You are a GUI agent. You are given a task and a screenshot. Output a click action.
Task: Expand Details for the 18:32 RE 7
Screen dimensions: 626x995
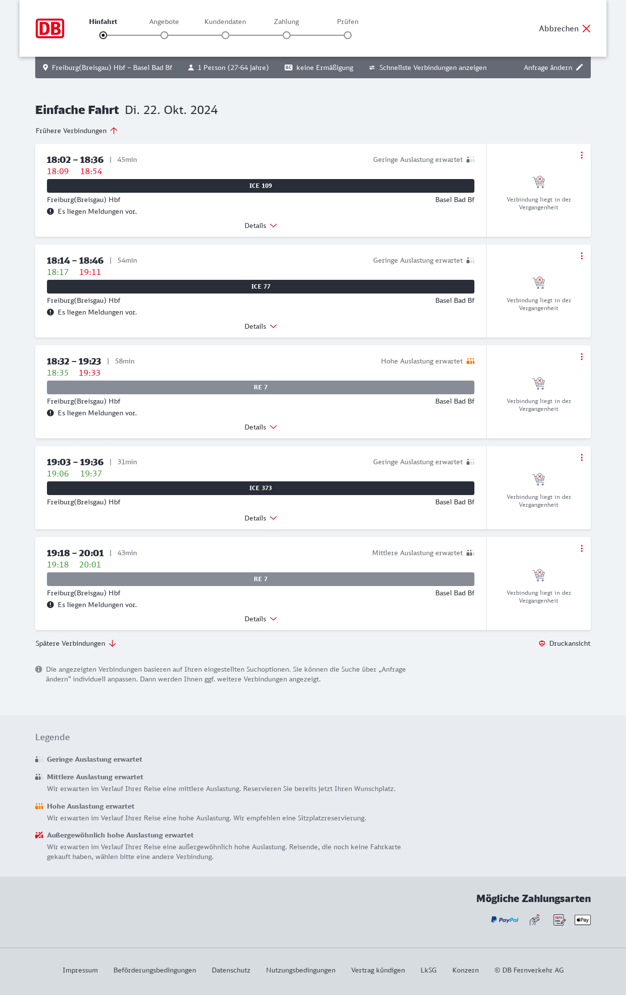pos(261,427)
